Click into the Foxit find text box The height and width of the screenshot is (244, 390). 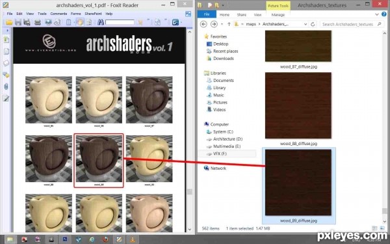tap(120, 22)
